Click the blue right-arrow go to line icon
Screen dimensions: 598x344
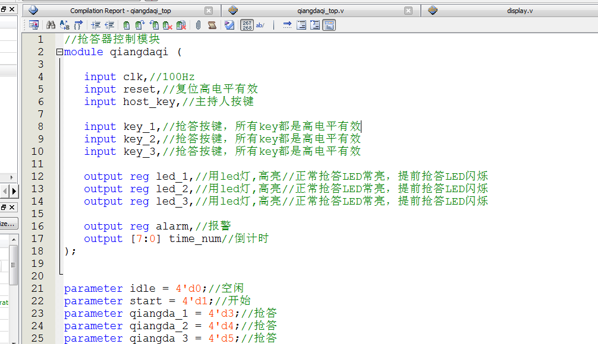(x=288, y=25)
